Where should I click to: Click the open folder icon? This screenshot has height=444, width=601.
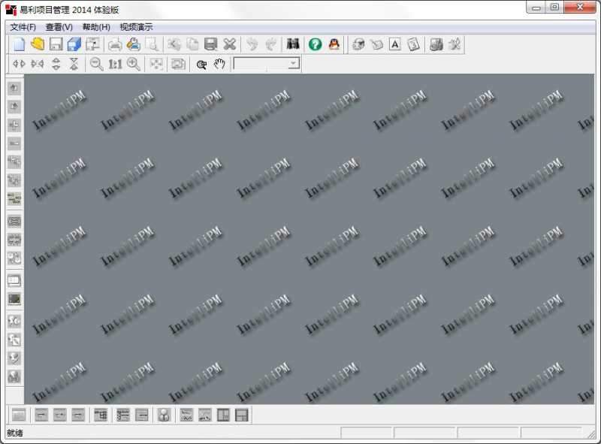(38, 45)
